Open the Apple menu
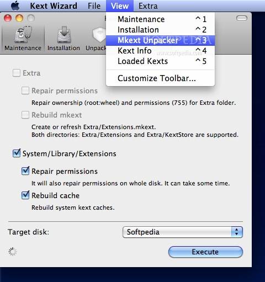The height and width of the screenshot is (282, 265). 15,6
